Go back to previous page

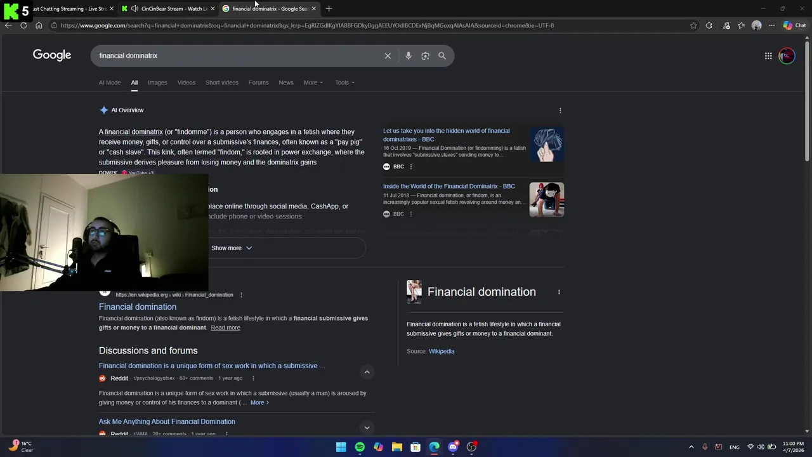point(8,25)
